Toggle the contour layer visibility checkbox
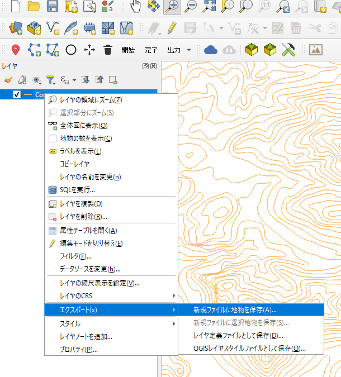Image resolution: width=341 pixels, height=377 pixels. [x=17, y=94]
